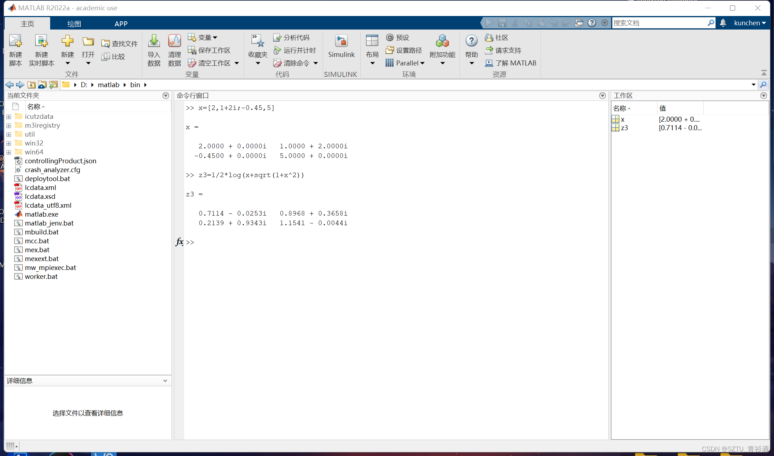Click the Add-Ons (附加功能) icon
Screen dimensions: 774x456
(x=442, y=42)
